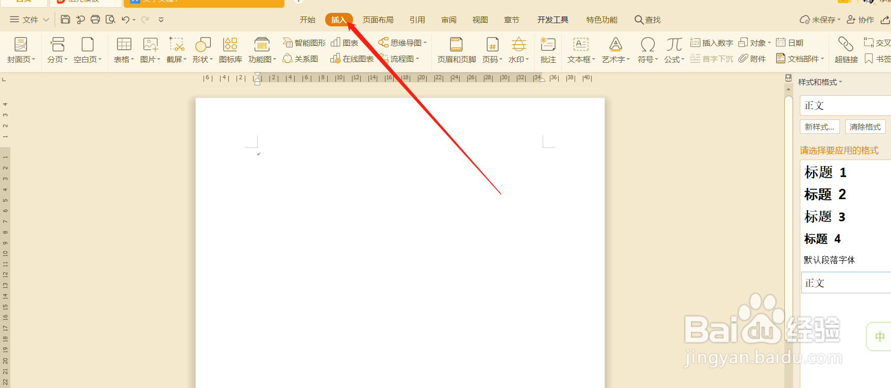
Task: Expand the Object (对象) dropdown
Action: [x=769, y=43]
